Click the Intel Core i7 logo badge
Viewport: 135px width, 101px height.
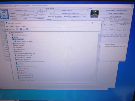pyautogui.click(x=4, y=14)
